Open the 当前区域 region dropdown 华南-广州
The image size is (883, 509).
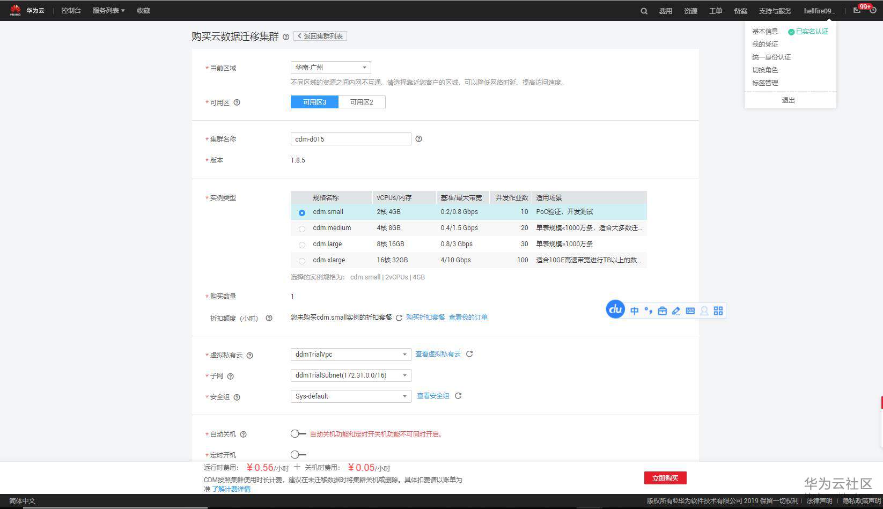[330, 68]
